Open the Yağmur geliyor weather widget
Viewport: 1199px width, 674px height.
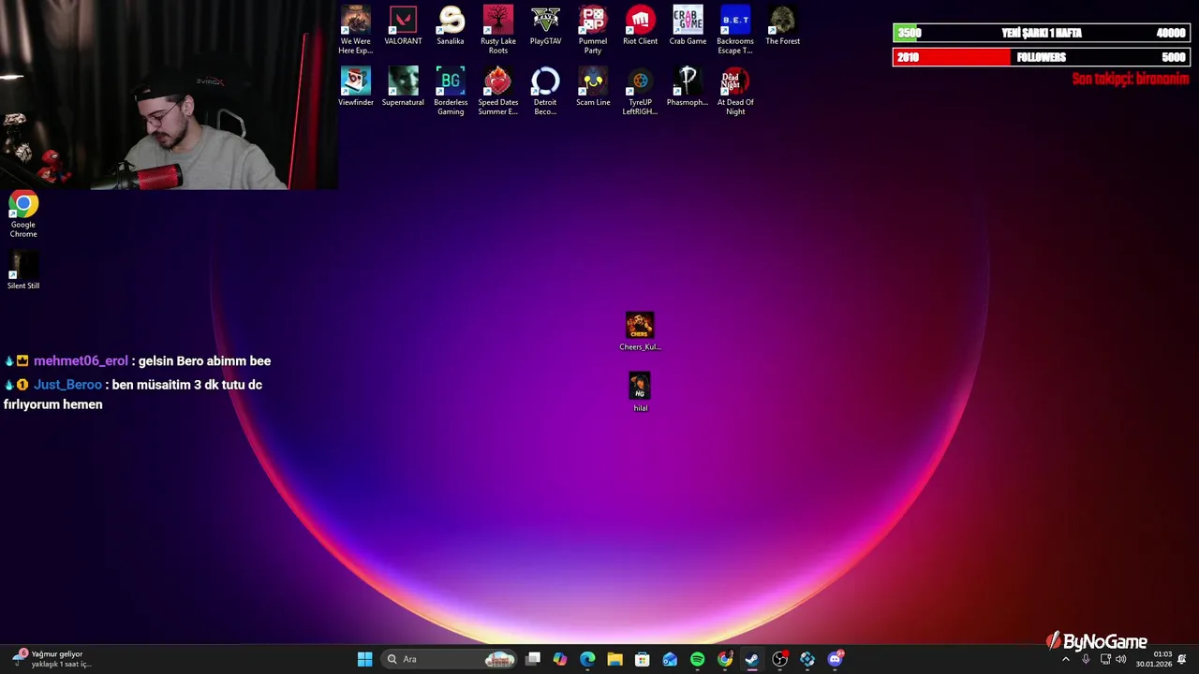tap(52, 659)
